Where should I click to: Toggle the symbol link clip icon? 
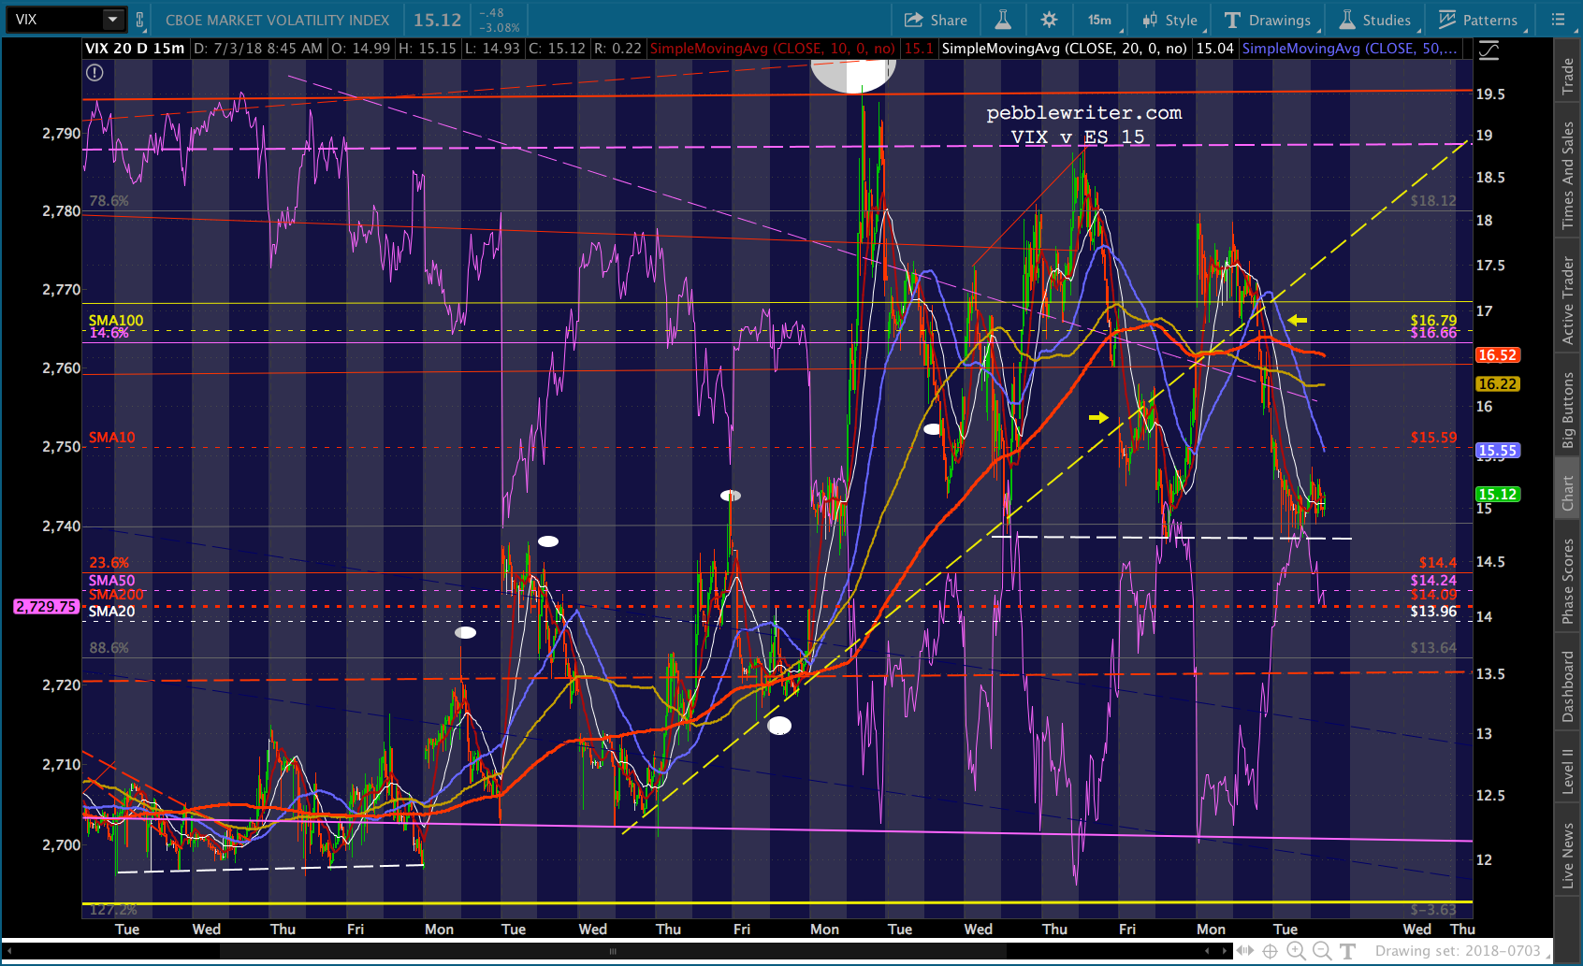pos(140,20)
